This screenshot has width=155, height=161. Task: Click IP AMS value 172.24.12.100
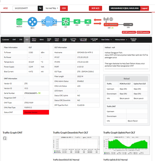(x=83, y=62)
